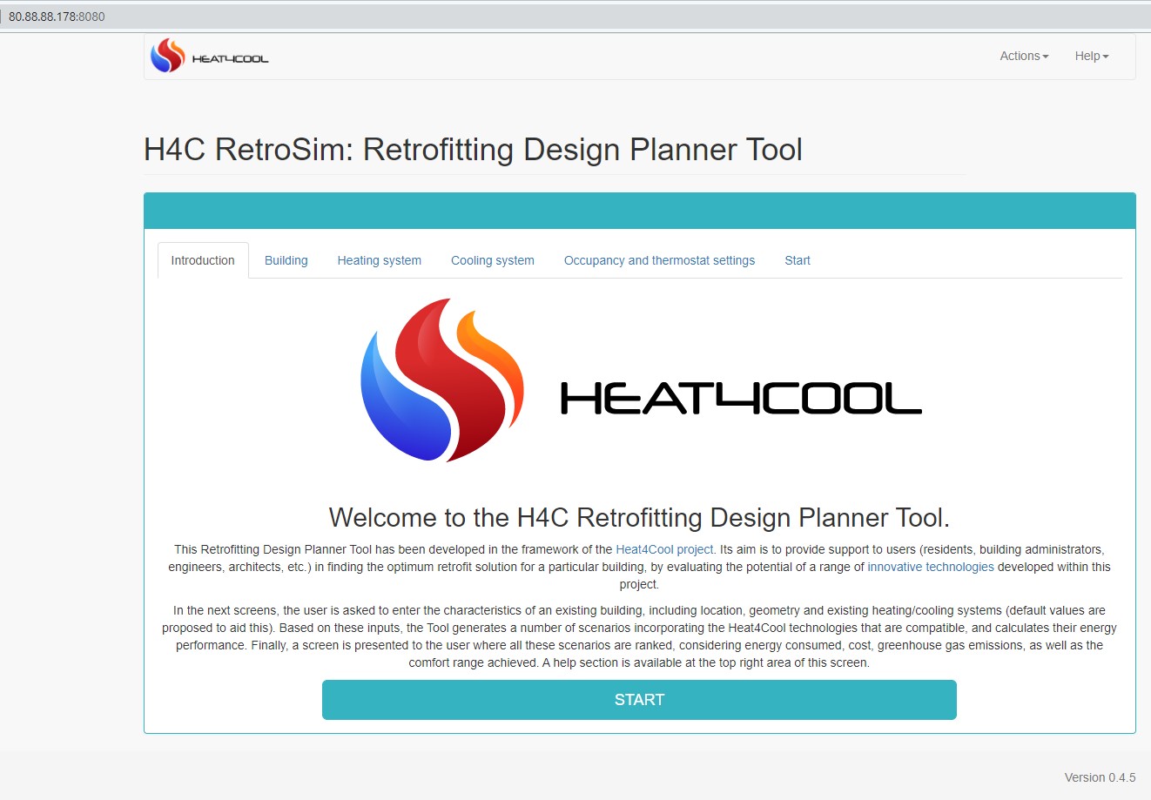The image size is (1151, 800).
Task: Open the Help dropdown menu
Action: (1092, 56)
